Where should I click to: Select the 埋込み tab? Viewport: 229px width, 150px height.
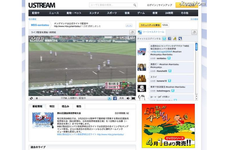tap(65, 106)
